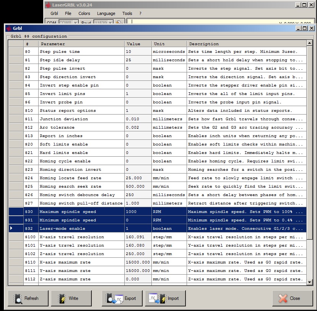Select the Invert probe pin value cell
Image resolution: width=317 pixels, height=311 pixels.
coord(138,102)
